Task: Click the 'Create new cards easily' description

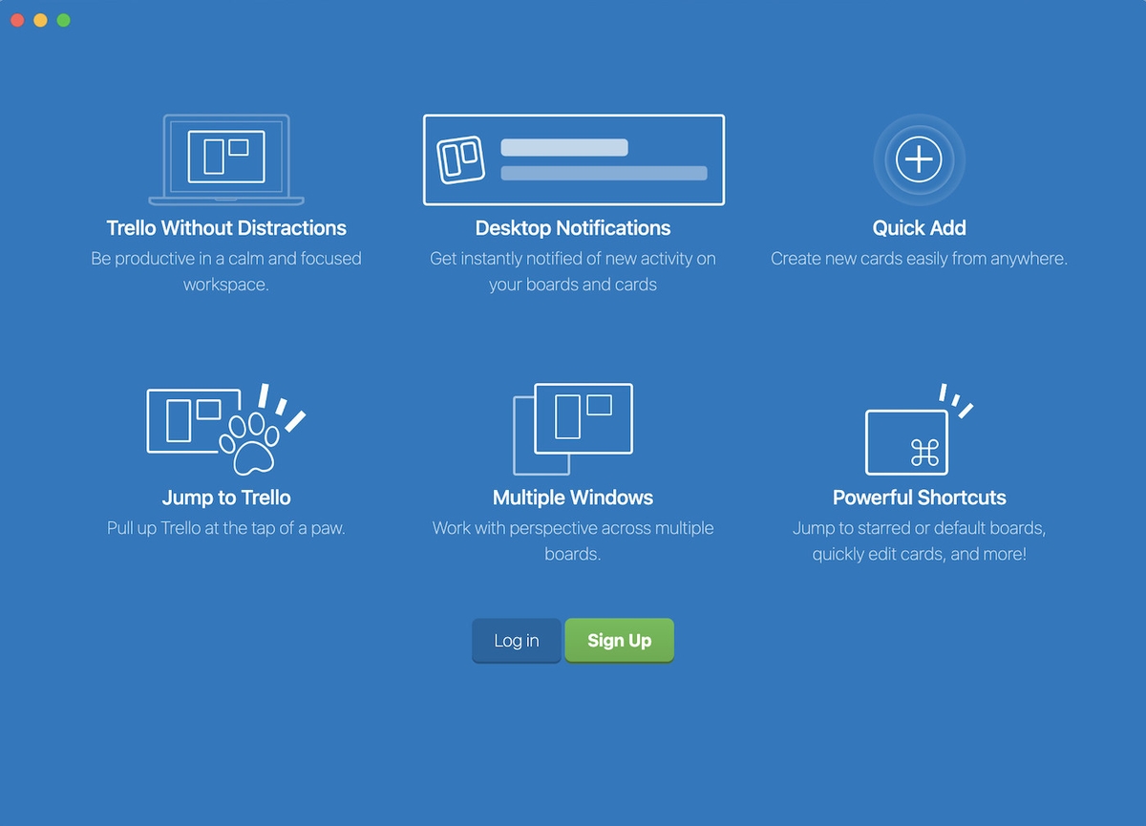Action: point(919,259)
